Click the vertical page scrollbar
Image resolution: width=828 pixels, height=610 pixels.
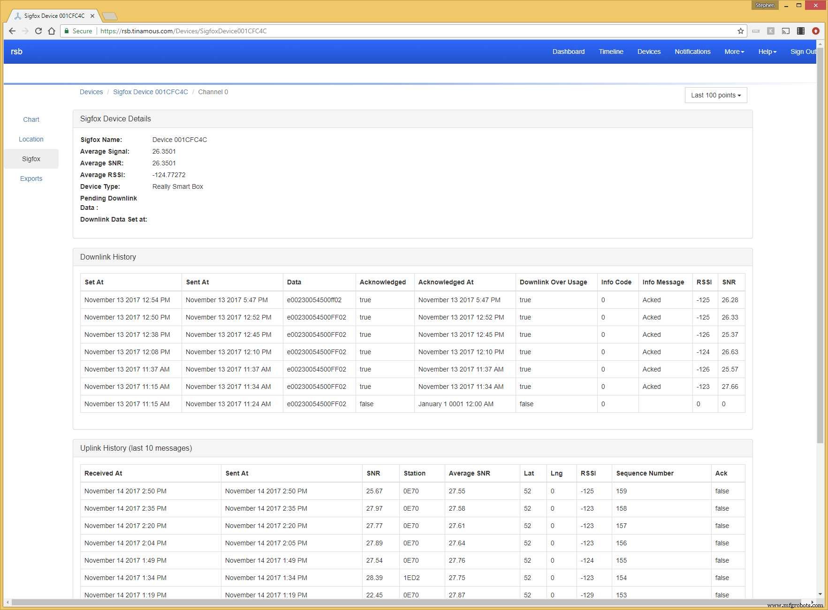coord(820,244)
